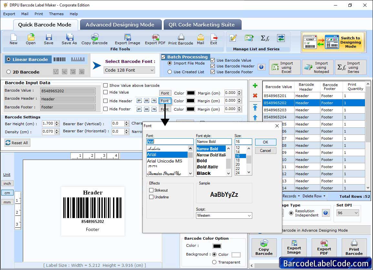Center-align the barcode footer text
The width and height of the screenshot is (373, 270).
pos(147,109)
